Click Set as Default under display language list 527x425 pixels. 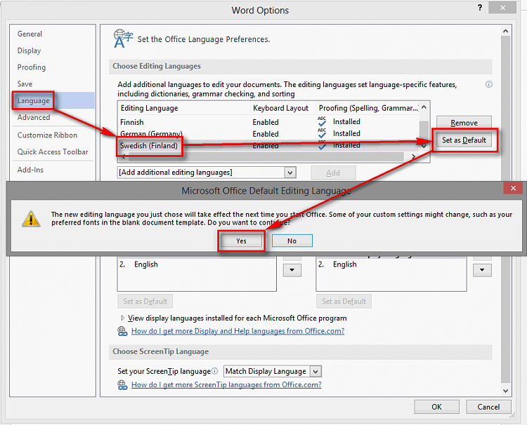point(145,302)
